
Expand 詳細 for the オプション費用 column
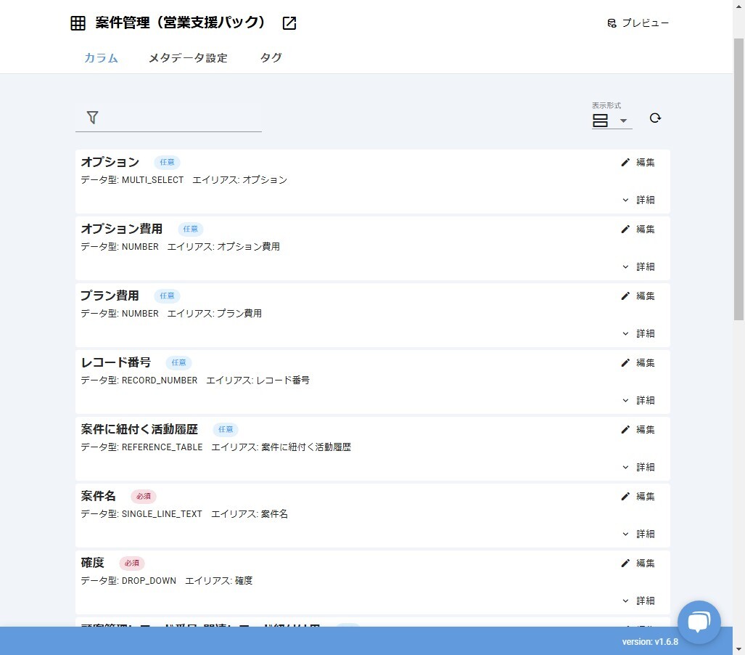click(x=638, y=267)
